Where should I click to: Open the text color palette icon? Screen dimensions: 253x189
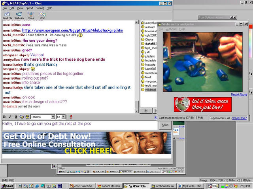pos(21,117)
